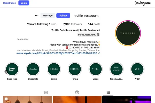The image size is (155, 103).
Task: Switch to the Reels tab
Action: (x=77, y=92)
